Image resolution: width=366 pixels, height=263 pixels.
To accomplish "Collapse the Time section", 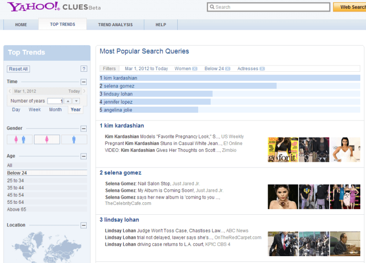I will pos(84,82).
